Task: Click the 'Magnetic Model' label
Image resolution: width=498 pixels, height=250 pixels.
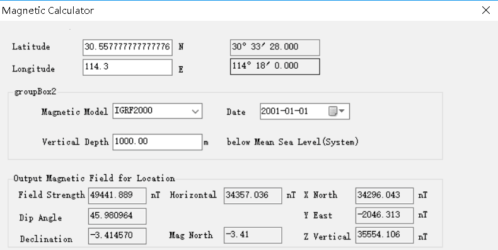Action: coord(74,112)
